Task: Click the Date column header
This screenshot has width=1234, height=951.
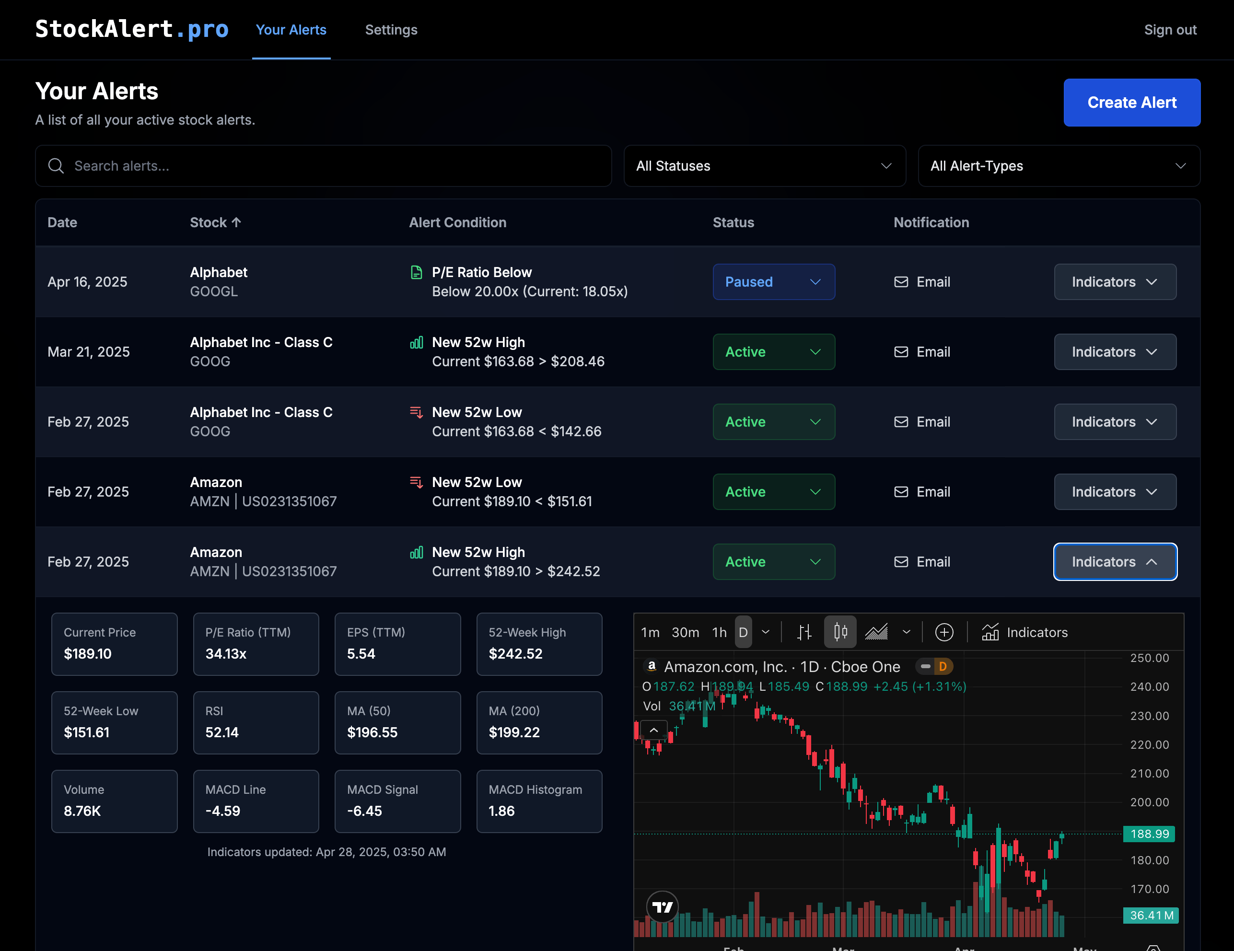Action: [62, 222]
